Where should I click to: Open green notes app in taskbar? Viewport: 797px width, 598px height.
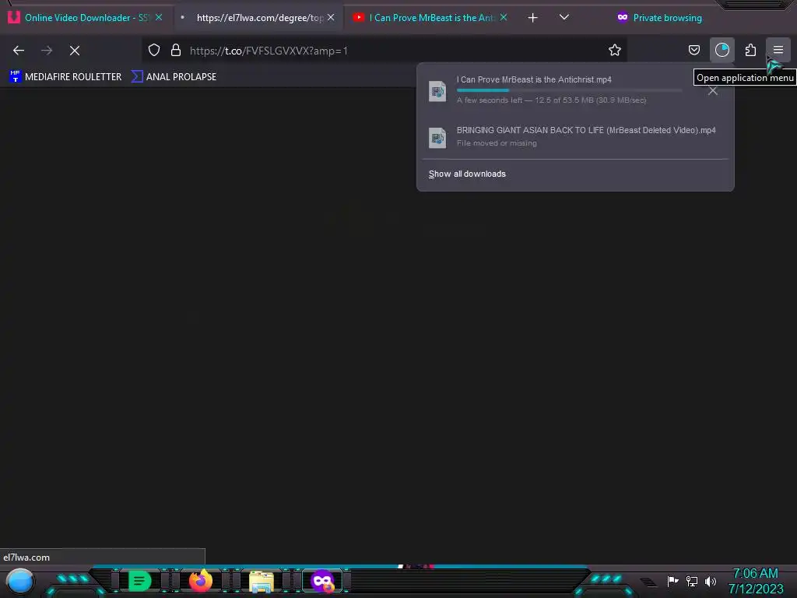(x=139, y=581)
